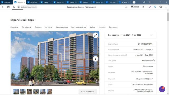The height and width of the screenshot is (95, 169).
Task: Open the Квартиры section
Action: point(14,27)
